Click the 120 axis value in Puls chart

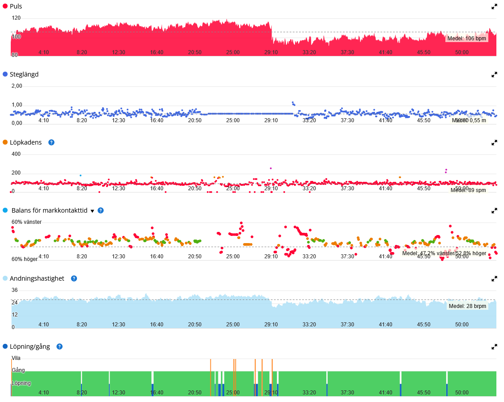[16, 18]
